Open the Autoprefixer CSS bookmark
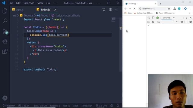Image resolution: width=193 pixels, height=108 pixels. [x=144, y=13]
